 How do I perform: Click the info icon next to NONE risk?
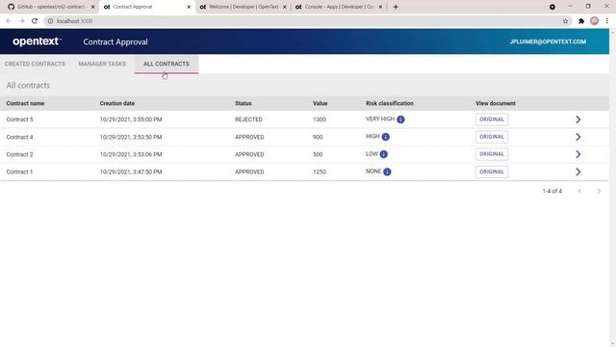pos(387,172)
